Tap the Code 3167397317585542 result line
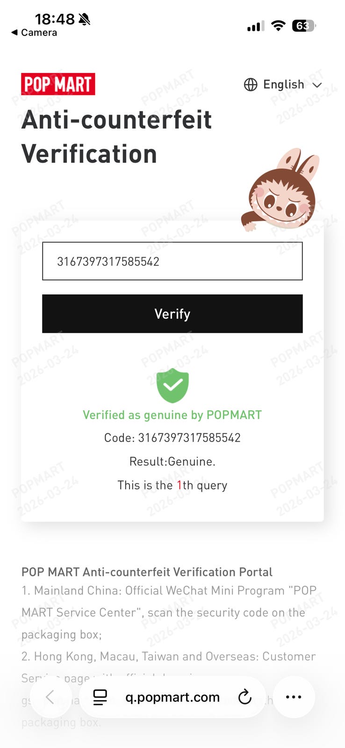 172,438
